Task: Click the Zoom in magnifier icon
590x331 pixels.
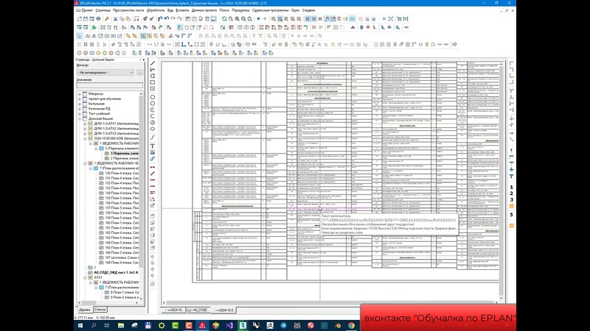Action: pyautogui.click(x=237, y=19)
